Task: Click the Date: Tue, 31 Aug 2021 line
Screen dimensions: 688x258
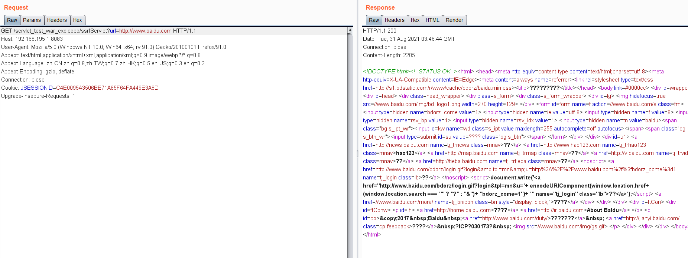Action: coord(409,39)
